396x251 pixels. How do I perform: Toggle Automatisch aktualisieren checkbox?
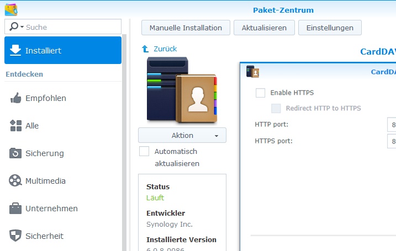(x=144, y=151)
